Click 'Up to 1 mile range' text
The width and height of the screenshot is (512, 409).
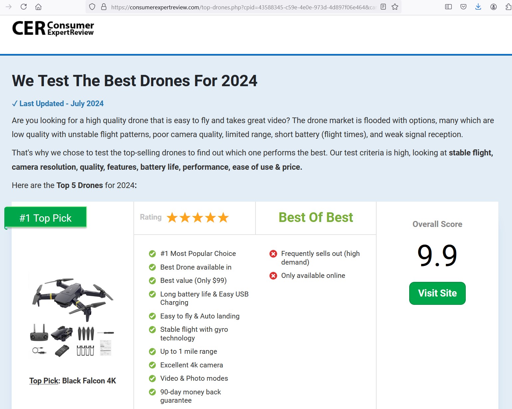point(189,351)
